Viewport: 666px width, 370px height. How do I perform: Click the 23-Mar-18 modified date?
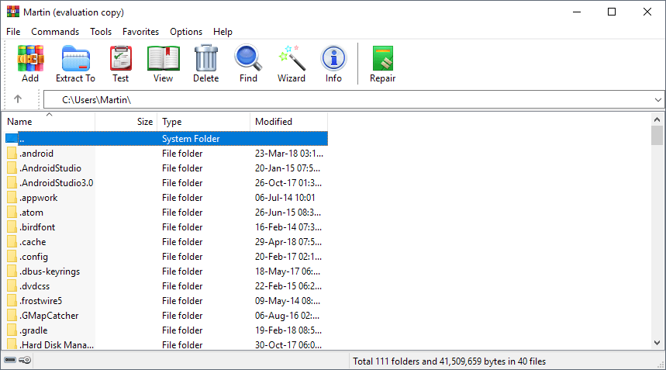pyautogui.click(x=289, y=154)
